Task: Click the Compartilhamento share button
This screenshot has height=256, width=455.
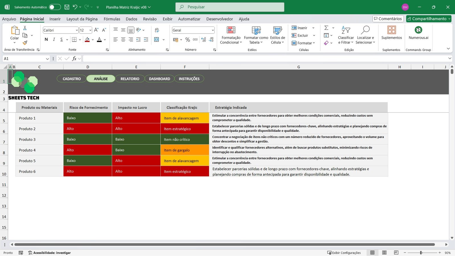Action: 429,19
